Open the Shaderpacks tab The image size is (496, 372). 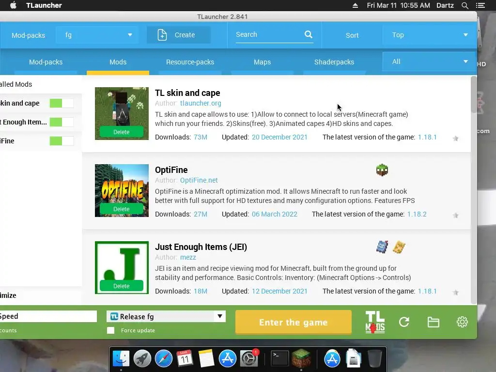(334, 62)
